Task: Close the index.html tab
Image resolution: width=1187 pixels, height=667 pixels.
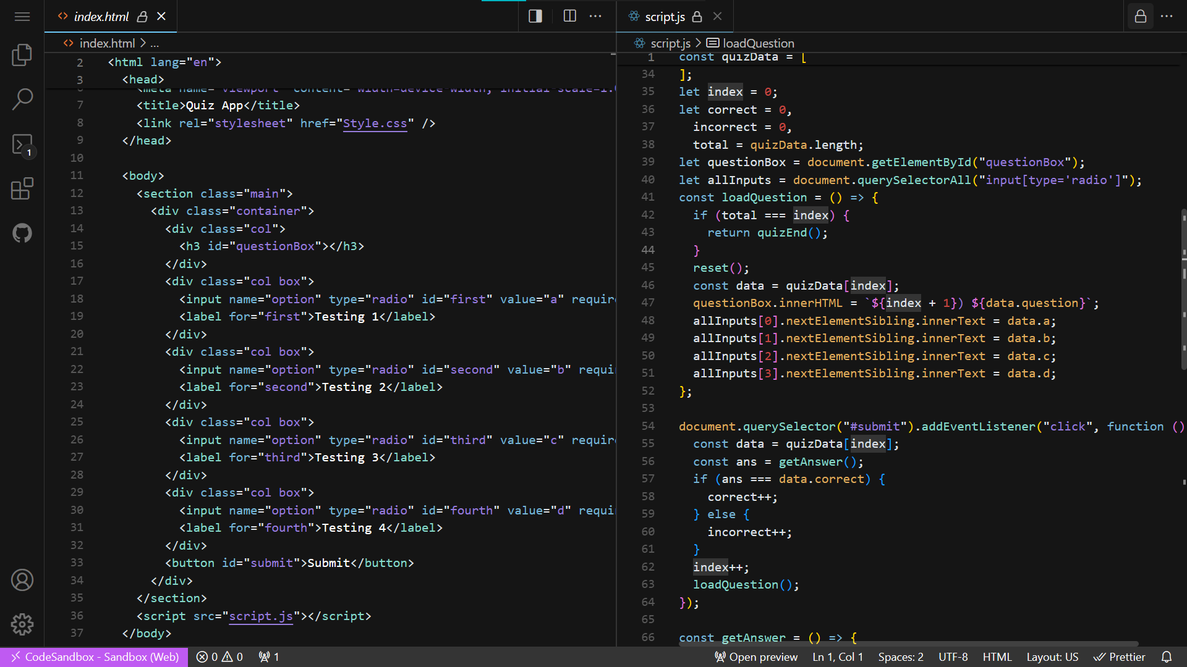Action: (161, 17)
